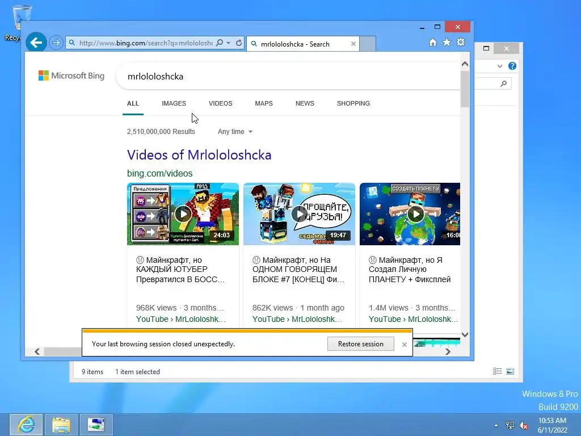Click the network icon in system tray
The height and width of the screenshot is (436, 581).
click(510, 425)
